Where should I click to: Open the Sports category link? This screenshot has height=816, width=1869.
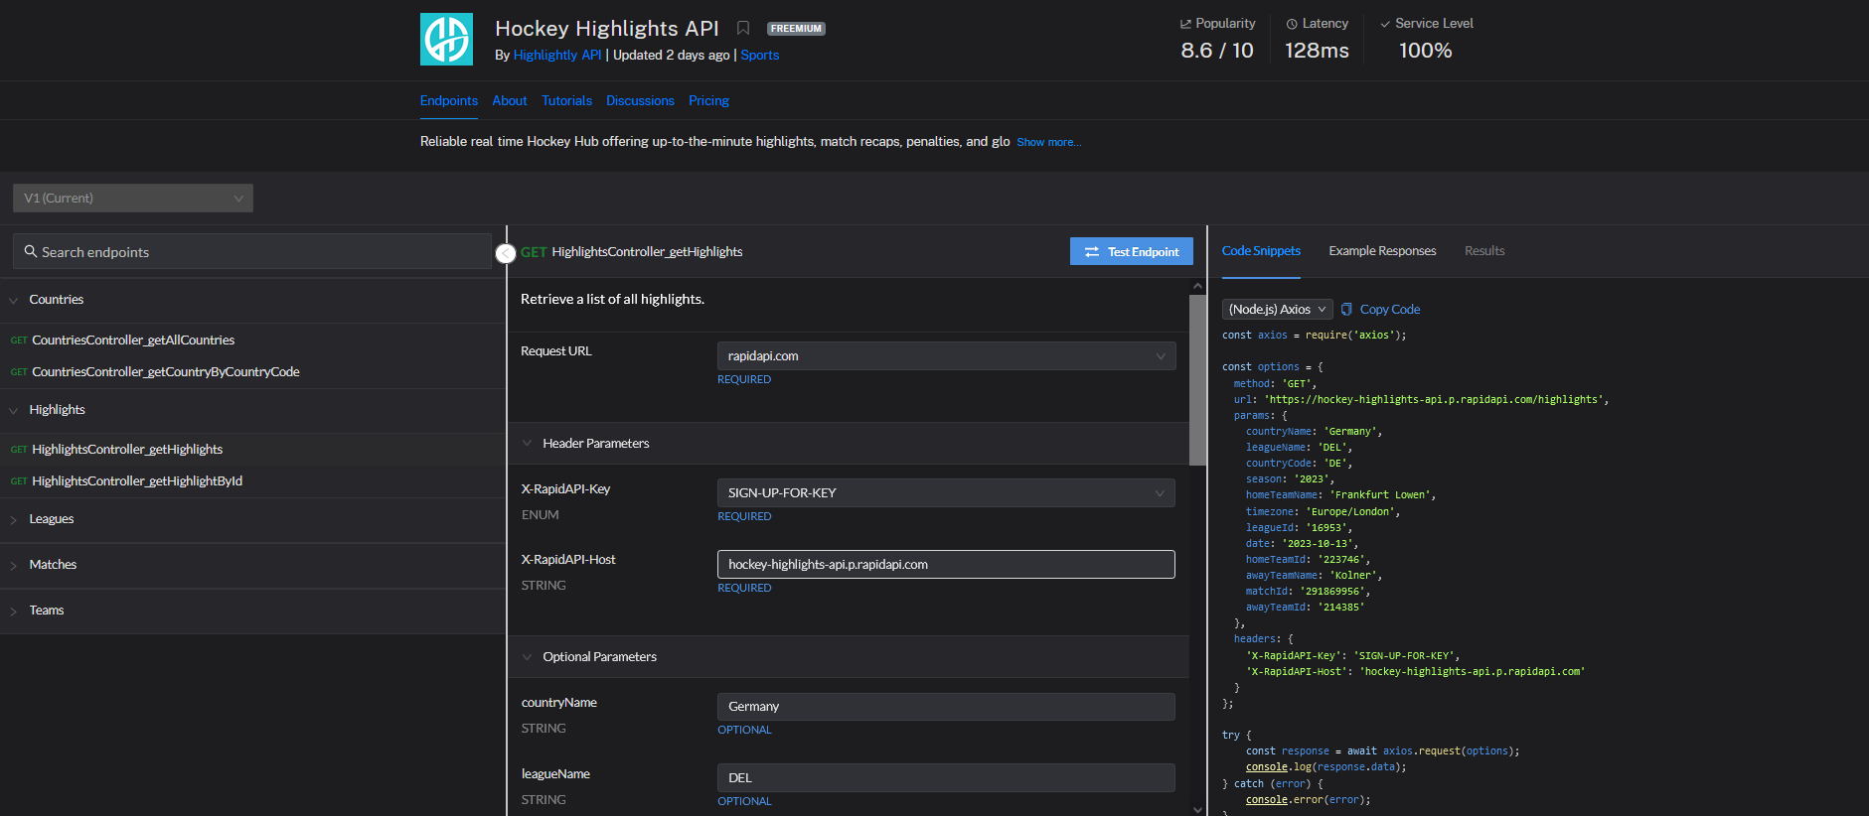760,55
